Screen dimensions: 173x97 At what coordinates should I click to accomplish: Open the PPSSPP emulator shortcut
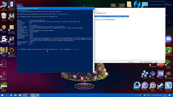pos(145,75)
